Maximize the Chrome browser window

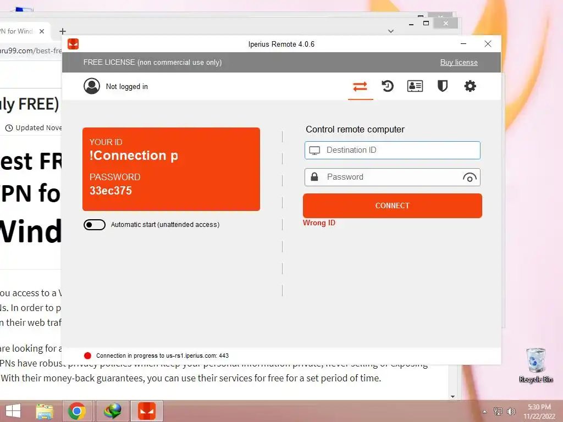tap(426, 23)
